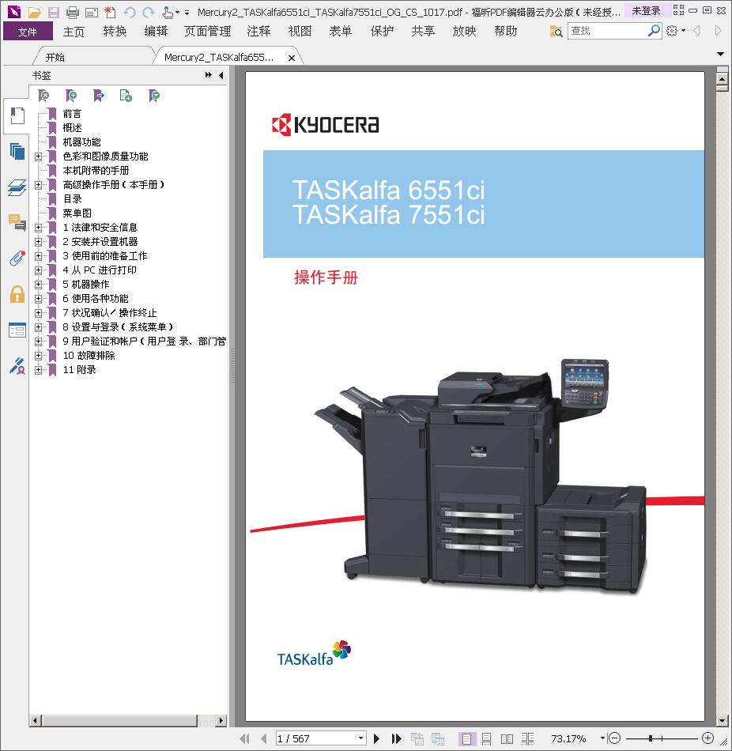Viewport: 732px width, 751px height.
Task: Open the 保护 ribbon tab
Action: [x=382, y=32]
